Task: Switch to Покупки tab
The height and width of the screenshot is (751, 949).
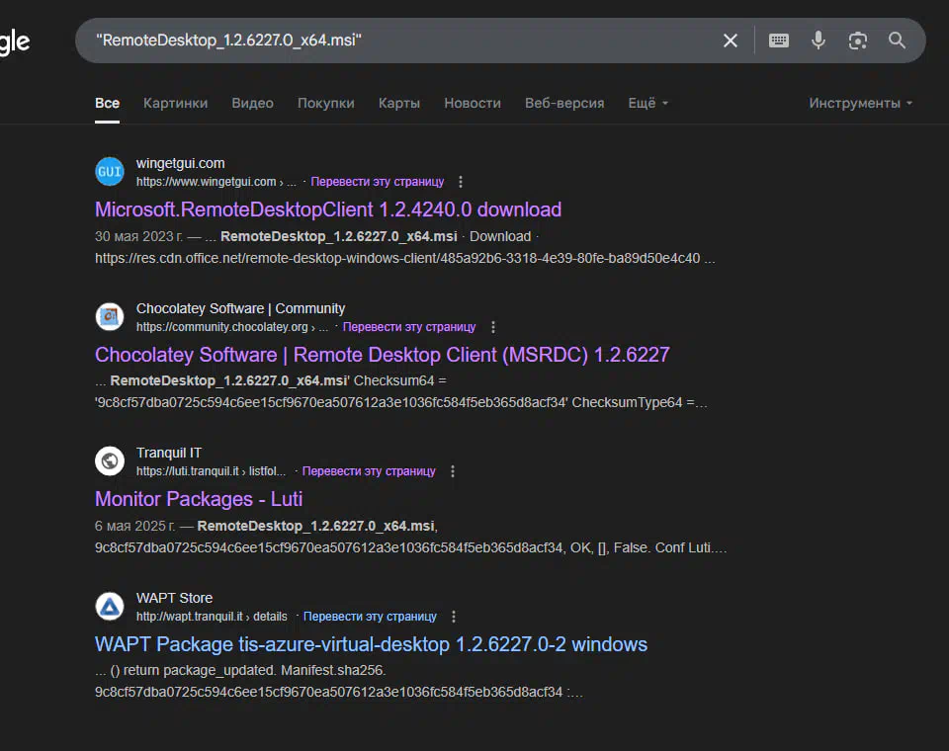Action: coord(325,103)
